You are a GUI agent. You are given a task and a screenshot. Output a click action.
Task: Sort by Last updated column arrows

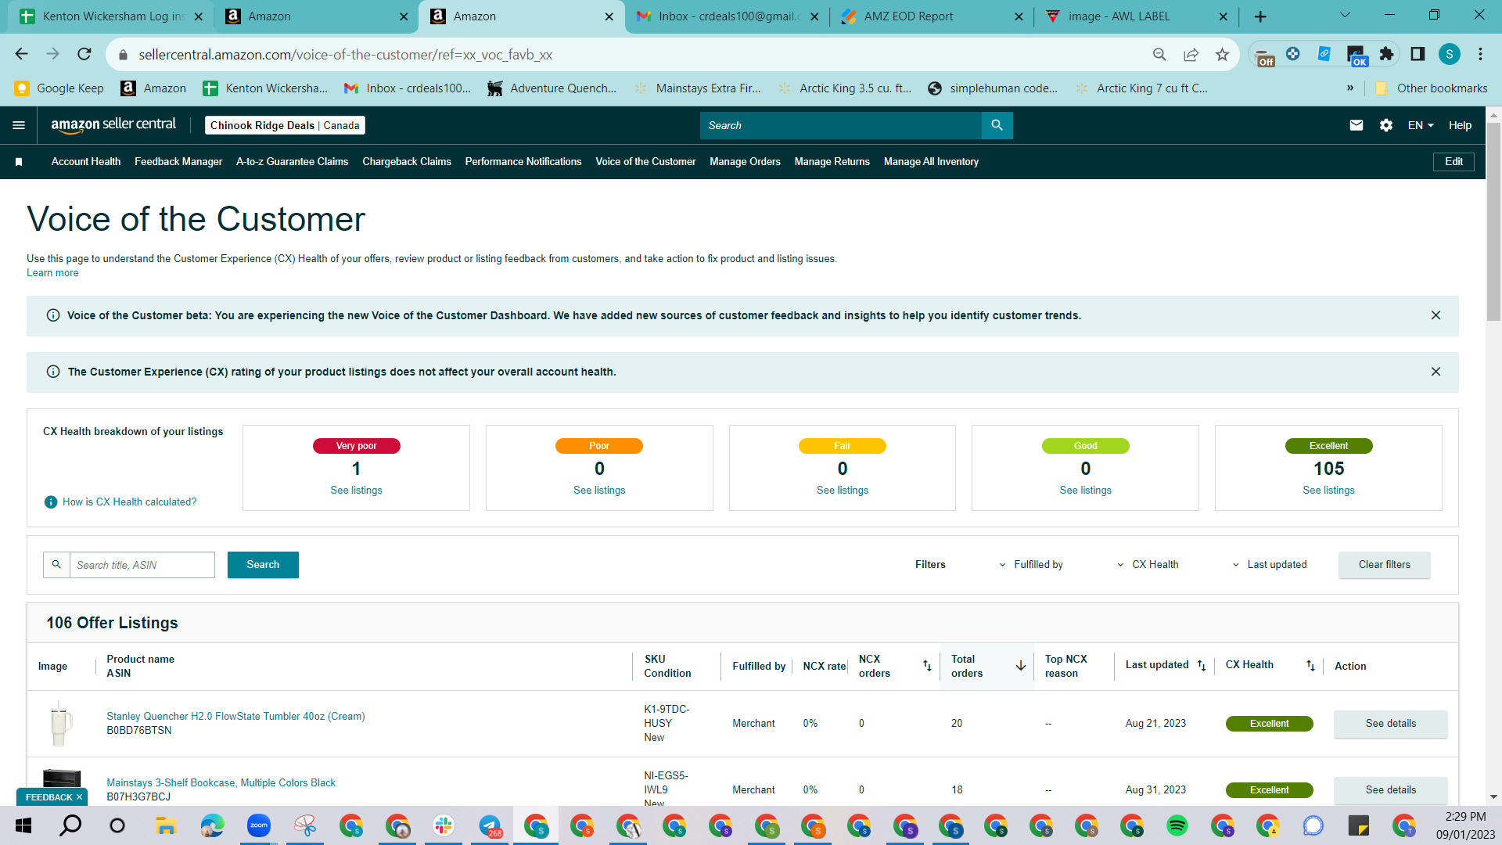click(1202, 666)
